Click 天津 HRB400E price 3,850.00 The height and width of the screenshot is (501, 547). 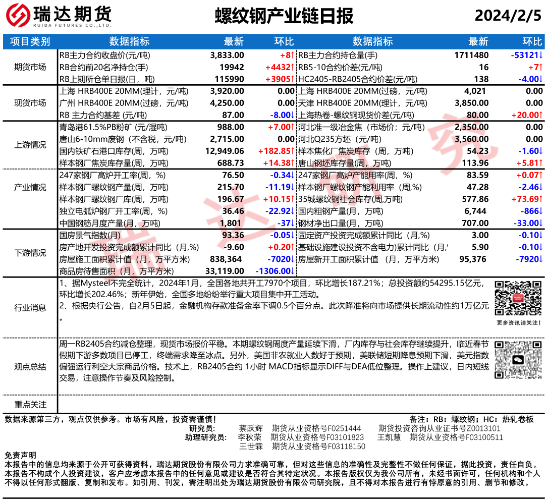472,103
